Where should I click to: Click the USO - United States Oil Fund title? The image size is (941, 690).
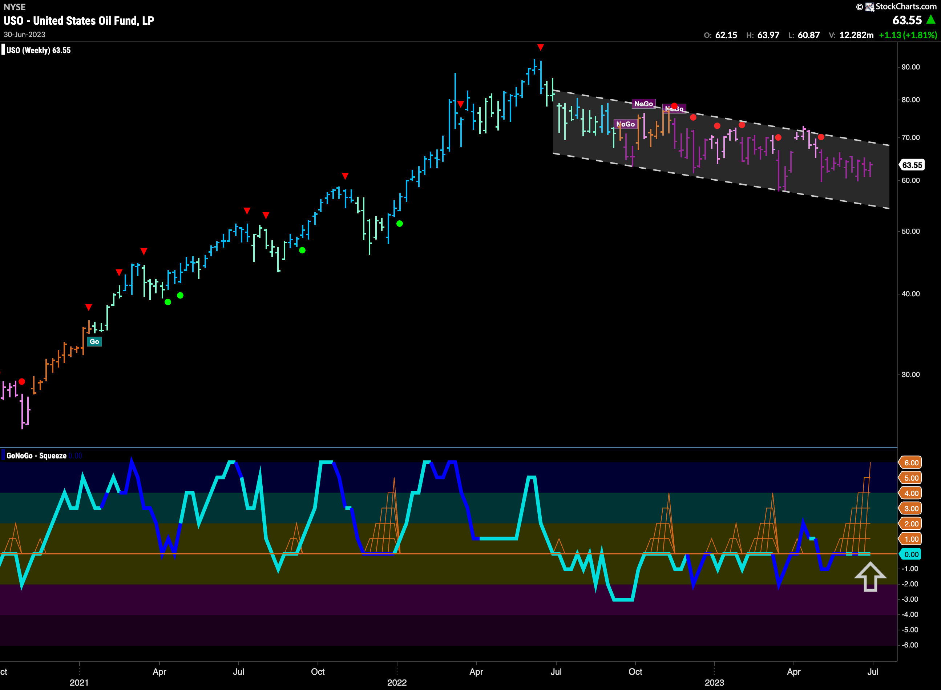point(79,21)
